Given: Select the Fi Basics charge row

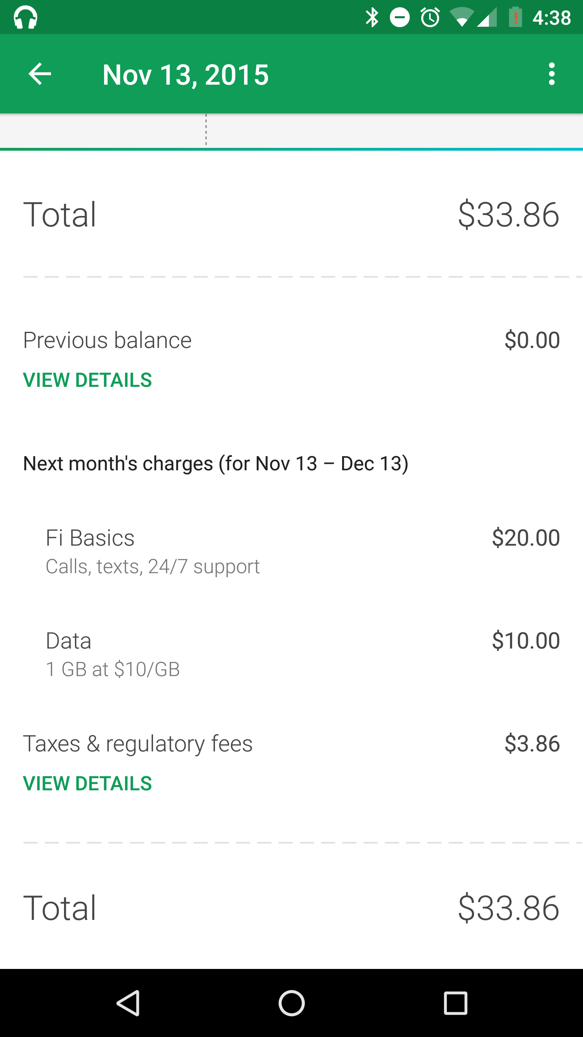Looking at the screenshot, I should (291, 551).
